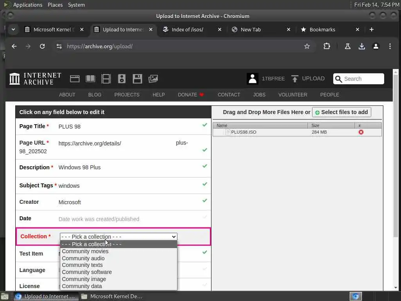Click the user avatar icon near 1TBFREE
401x301 pixels.
253,78
